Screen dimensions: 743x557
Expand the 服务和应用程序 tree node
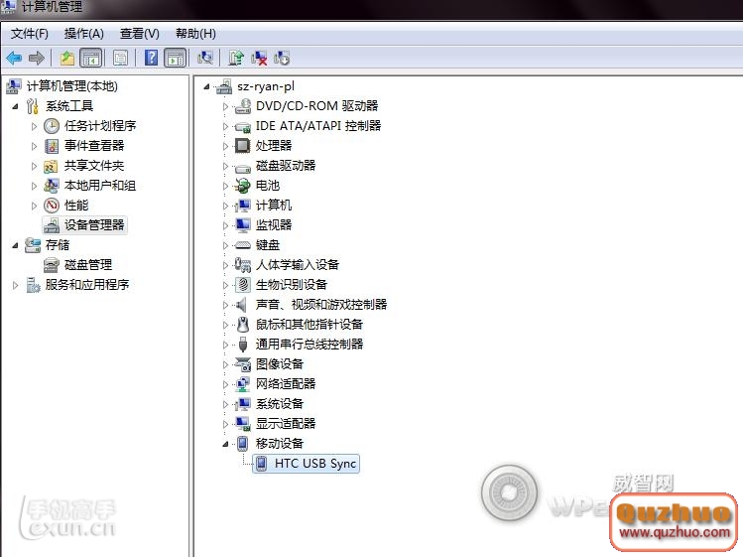click(x=15, y=286)
